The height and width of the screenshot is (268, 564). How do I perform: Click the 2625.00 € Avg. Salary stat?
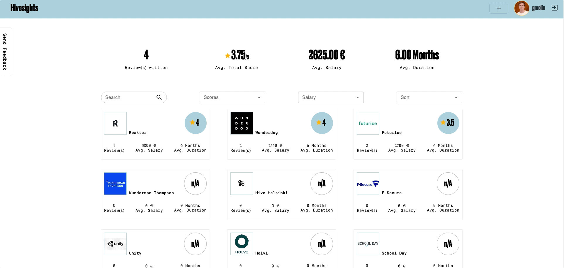(x=327, y=60)
